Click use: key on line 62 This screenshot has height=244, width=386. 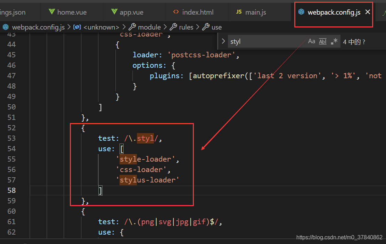pyautogui.click(x=106, y=232)
